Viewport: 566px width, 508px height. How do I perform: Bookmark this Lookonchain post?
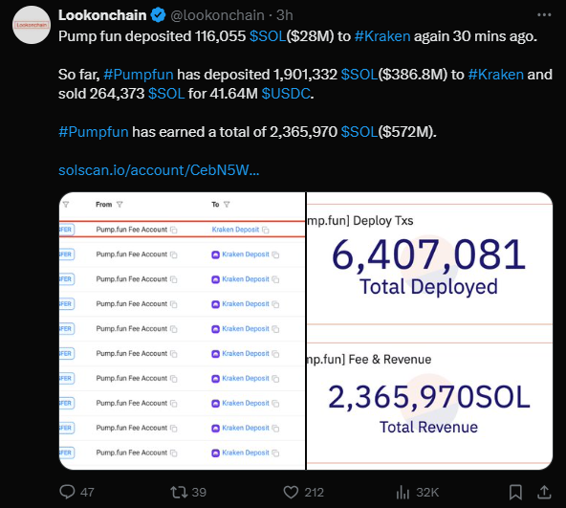click(515, 492)
